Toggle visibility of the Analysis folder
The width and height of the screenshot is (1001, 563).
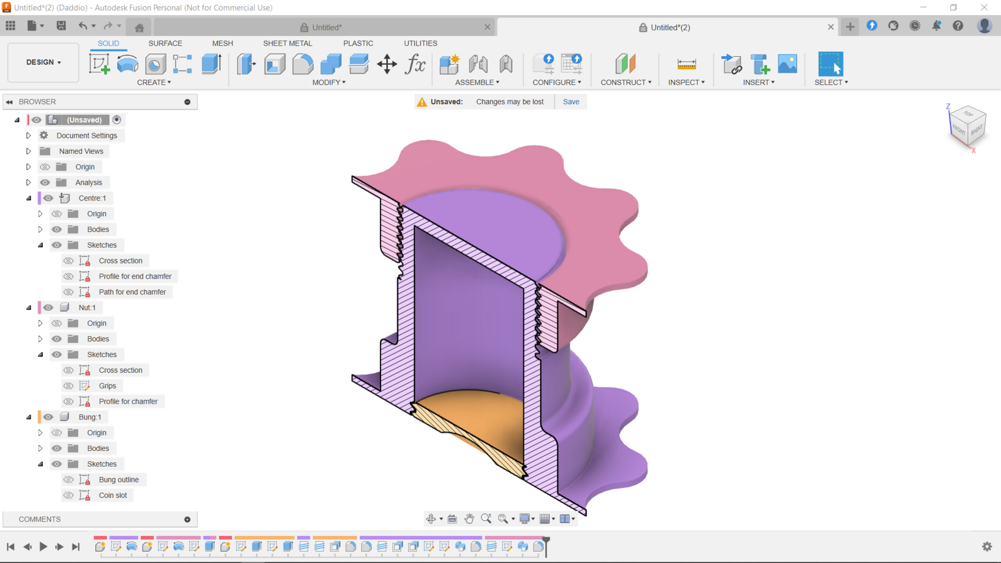[45, 182]
